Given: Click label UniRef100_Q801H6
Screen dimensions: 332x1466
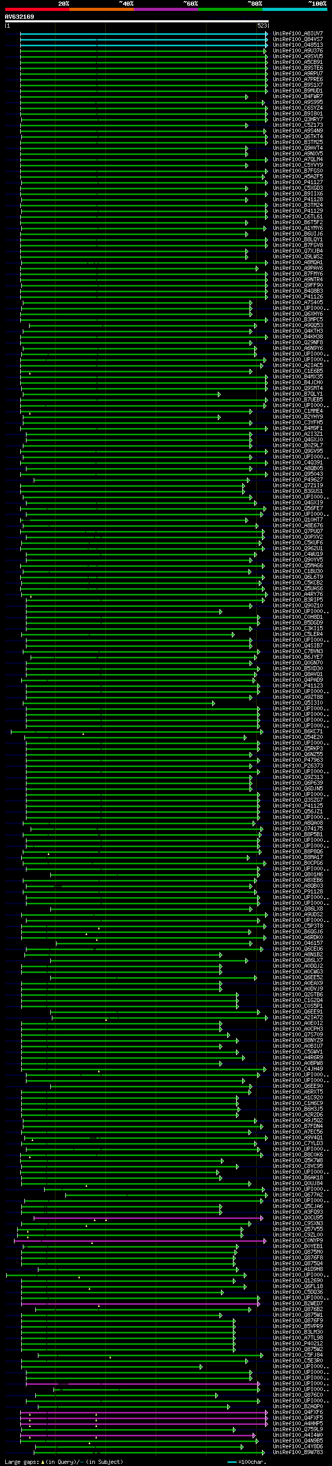Looking at the screenshot, I should coord(297,874).
